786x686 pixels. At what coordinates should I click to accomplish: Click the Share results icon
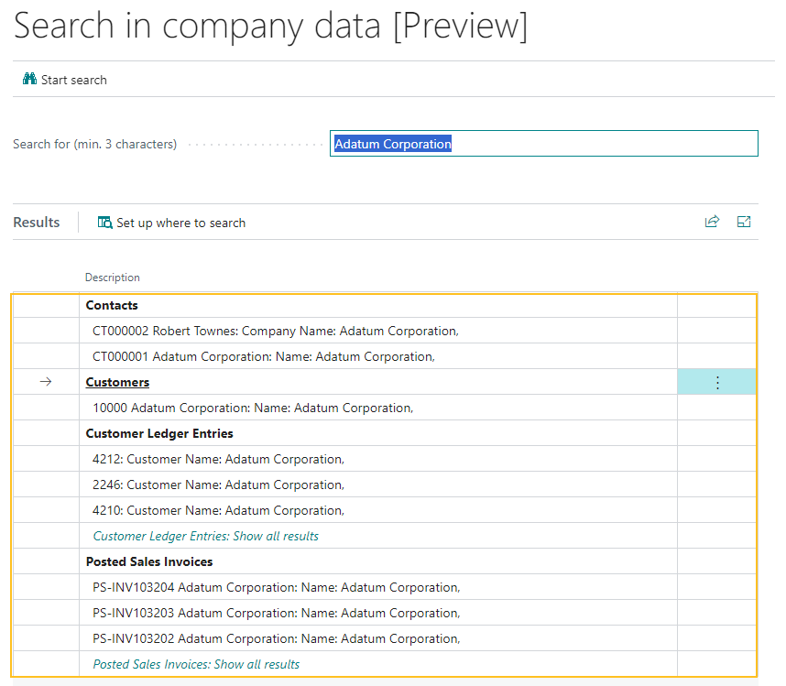pyautogui.click(x=712, y=222)
